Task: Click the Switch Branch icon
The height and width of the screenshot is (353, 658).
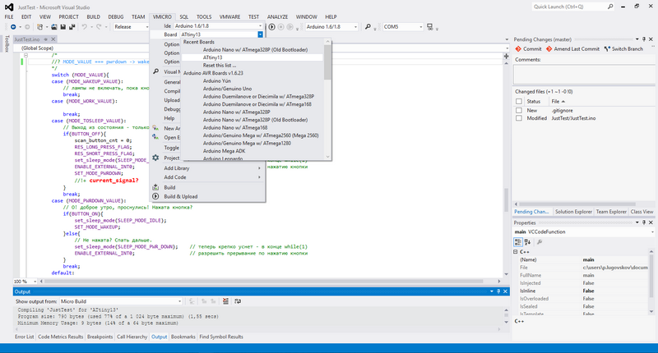Action: point(608,48)
